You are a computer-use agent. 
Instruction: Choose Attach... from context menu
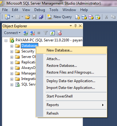71,59
